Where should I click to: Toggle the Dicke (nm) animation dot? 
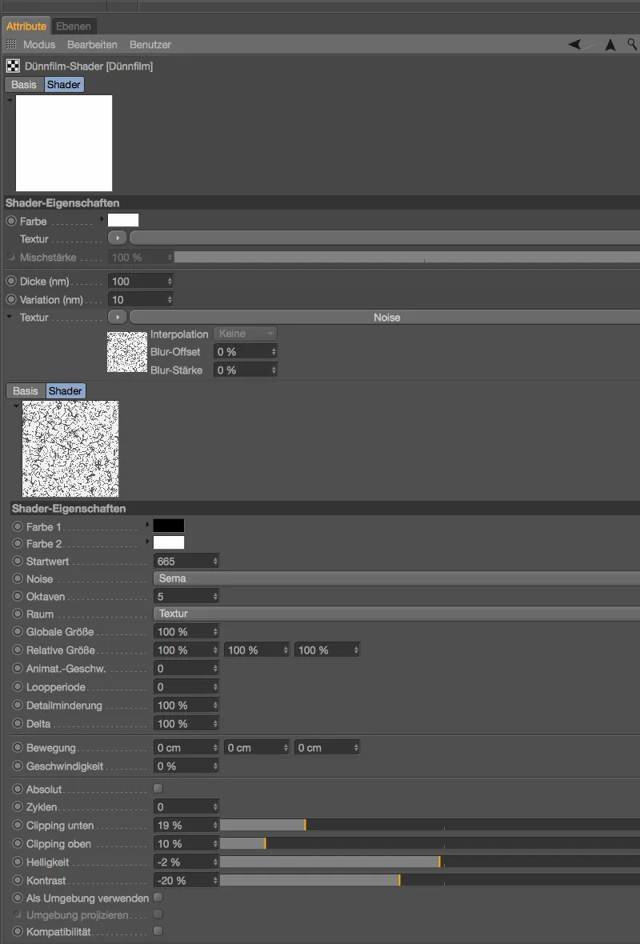11,281
